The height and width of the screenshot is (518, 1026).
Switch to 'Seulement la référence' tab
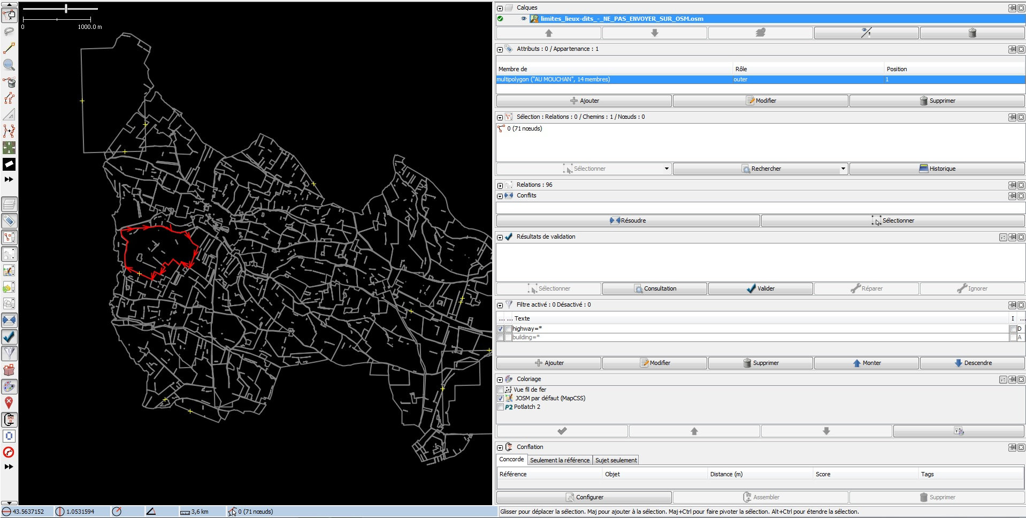[x=560, y=460]
